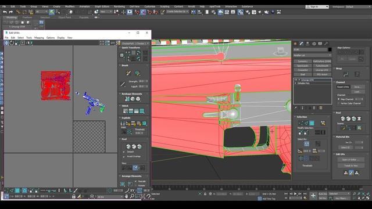The height and width of the screenshot is (209, 372).
Task: Click the Pack icon in Arrange Elements
Action: tap(123, 184)
